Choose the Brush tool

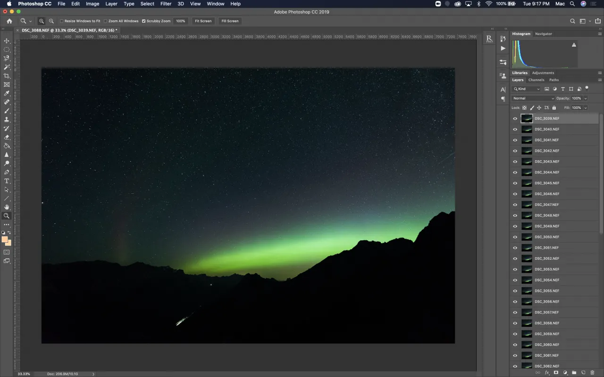(7, 111)
